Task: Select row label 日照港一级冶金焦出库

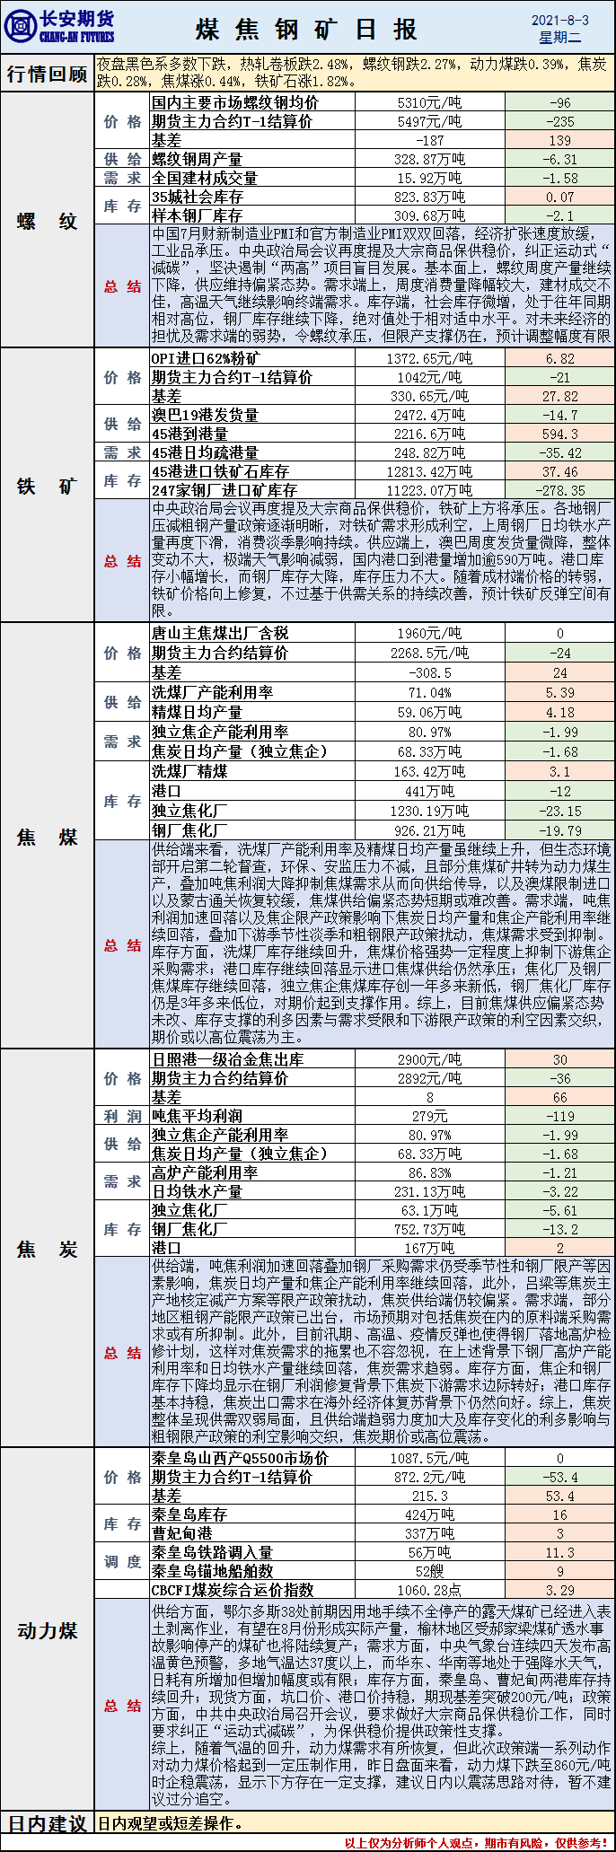Action: (x=227, y=1059)
